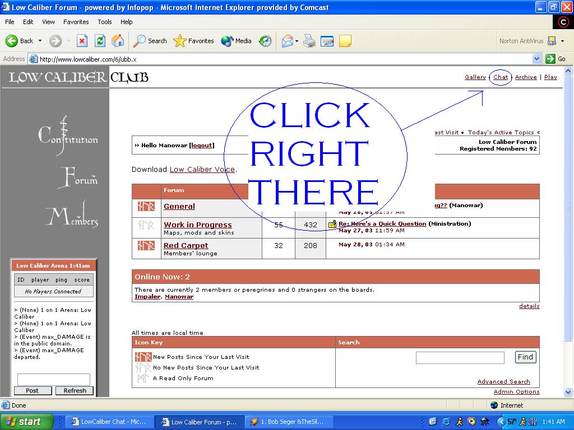Open the Address bar dropdown list

point(536,58)
